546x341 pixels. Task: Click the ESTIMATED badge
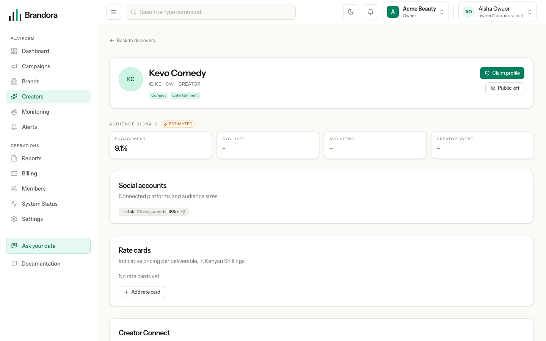coord(178,124)
